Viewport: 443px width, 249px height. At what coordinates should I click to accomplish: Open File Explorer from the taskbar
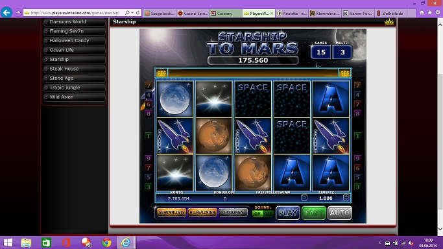pos(27,243)
